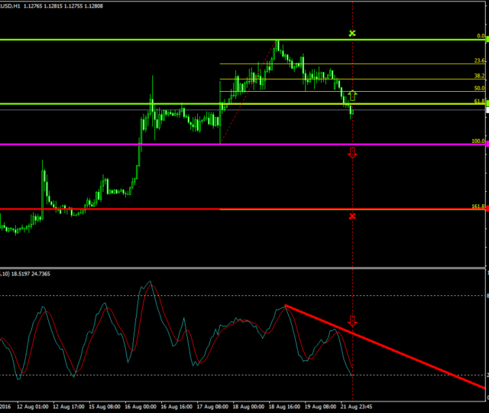Click the 161.8 Fibonacci level label
Image resolution: width=489 pixels, height=413 pixels.
point(478,206)
